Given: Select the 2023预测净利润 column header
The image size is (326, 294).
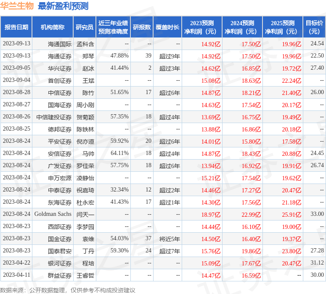Looking at the screenshot, I should (202, 27).
